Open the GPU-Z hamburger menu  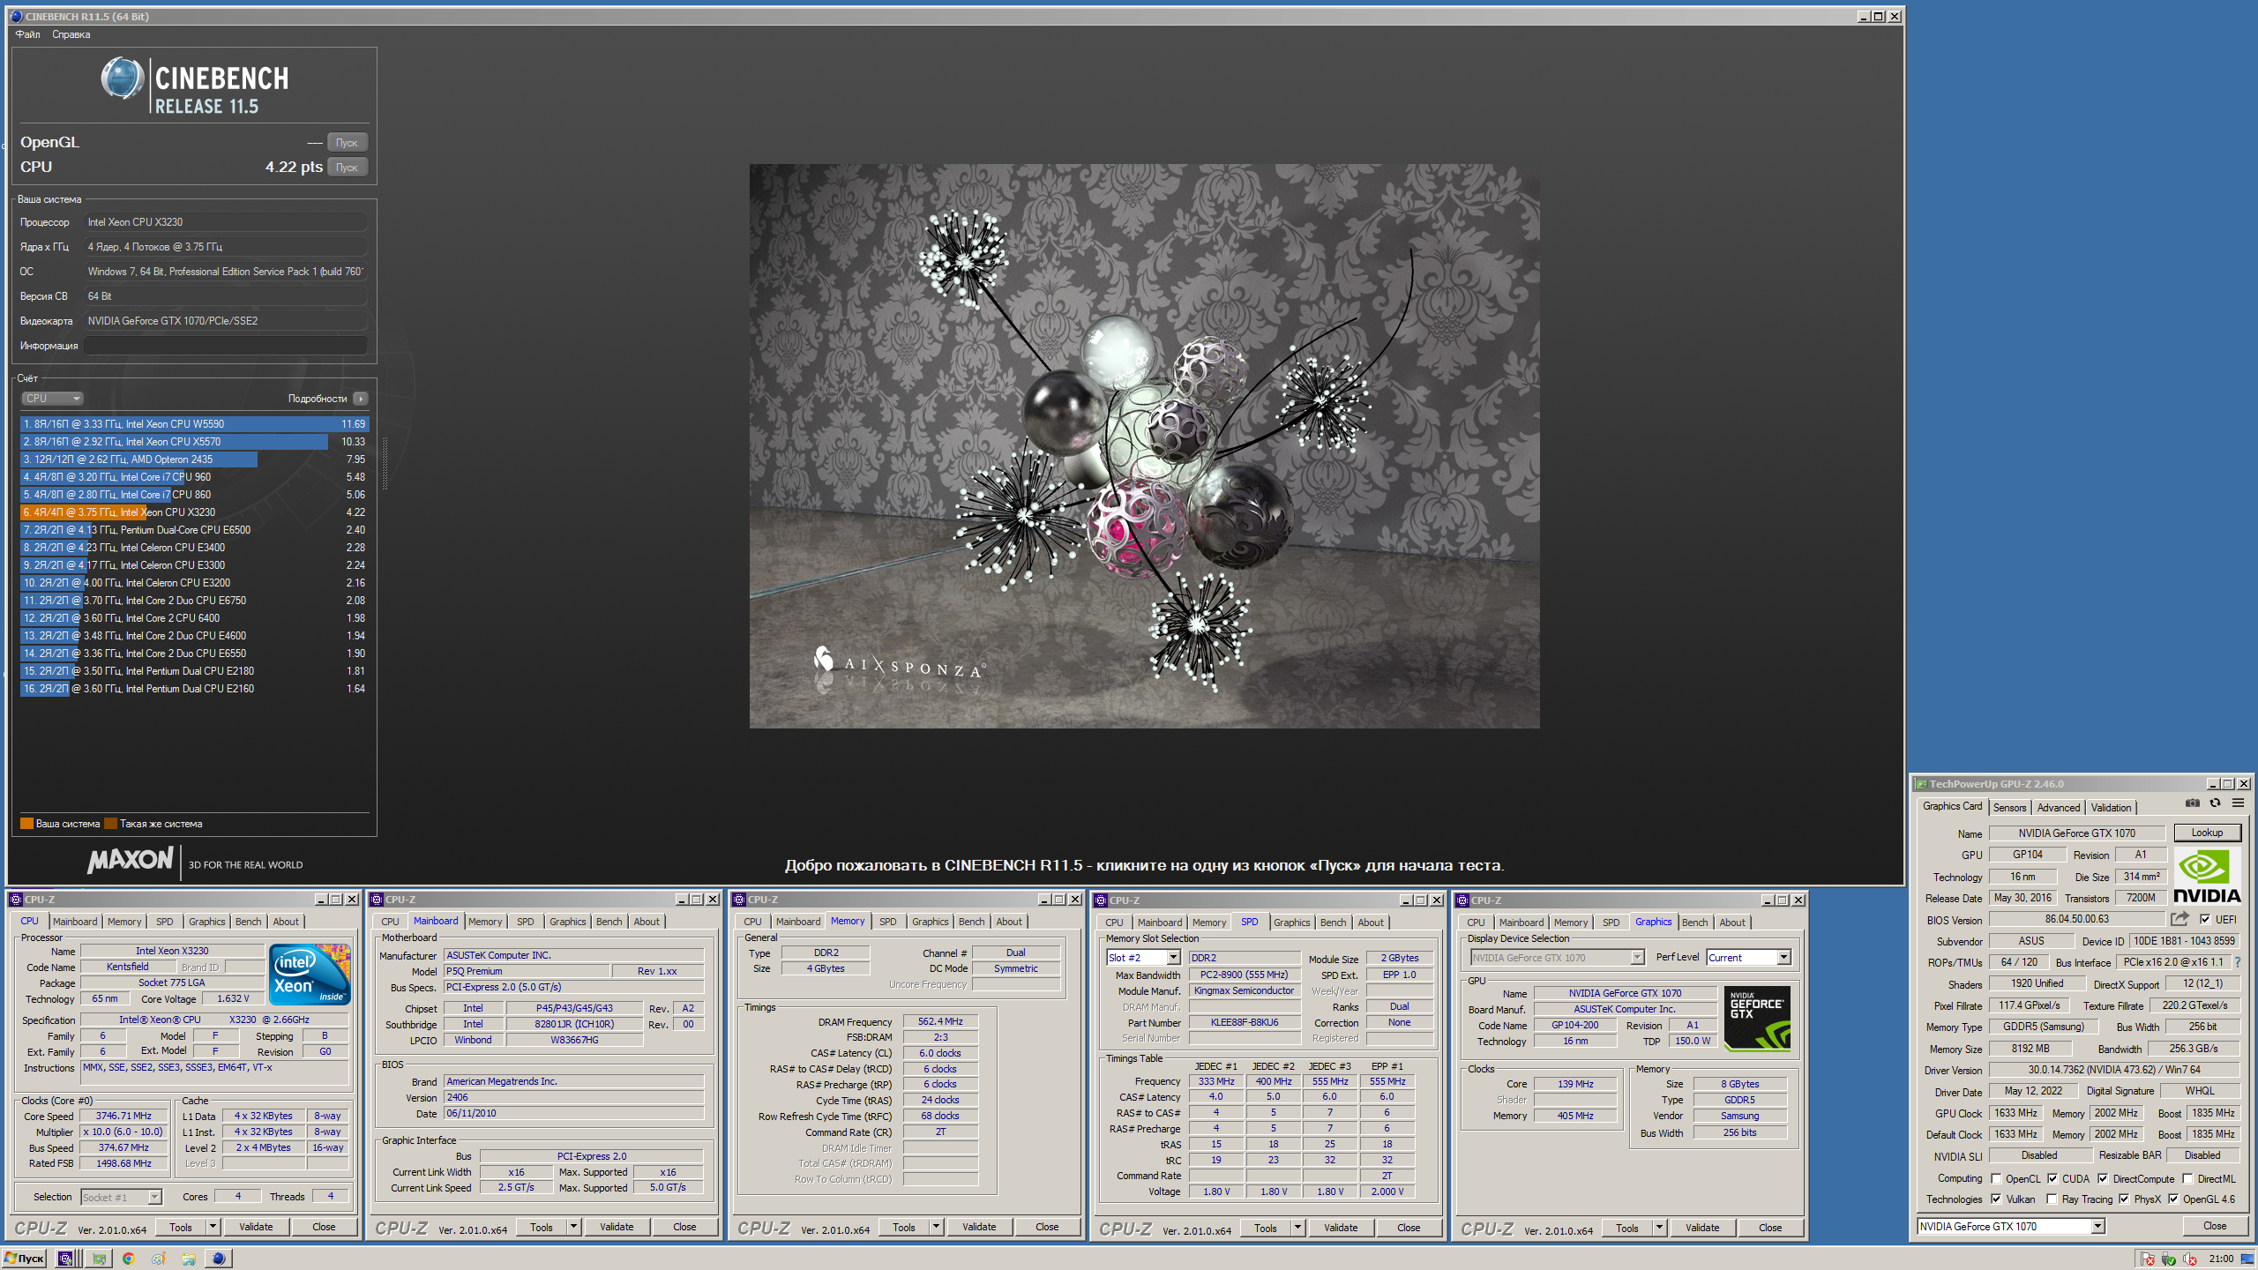pos(2238,803)
